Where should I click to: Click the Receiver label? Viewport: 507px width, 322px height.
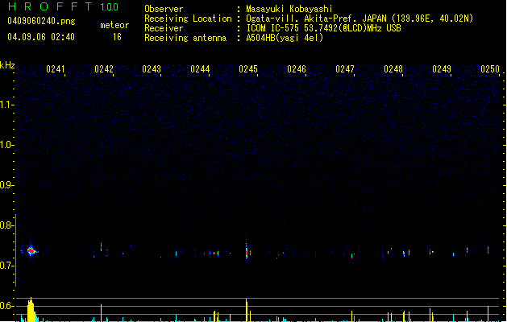pyautogui.click(x=164, y=28)
